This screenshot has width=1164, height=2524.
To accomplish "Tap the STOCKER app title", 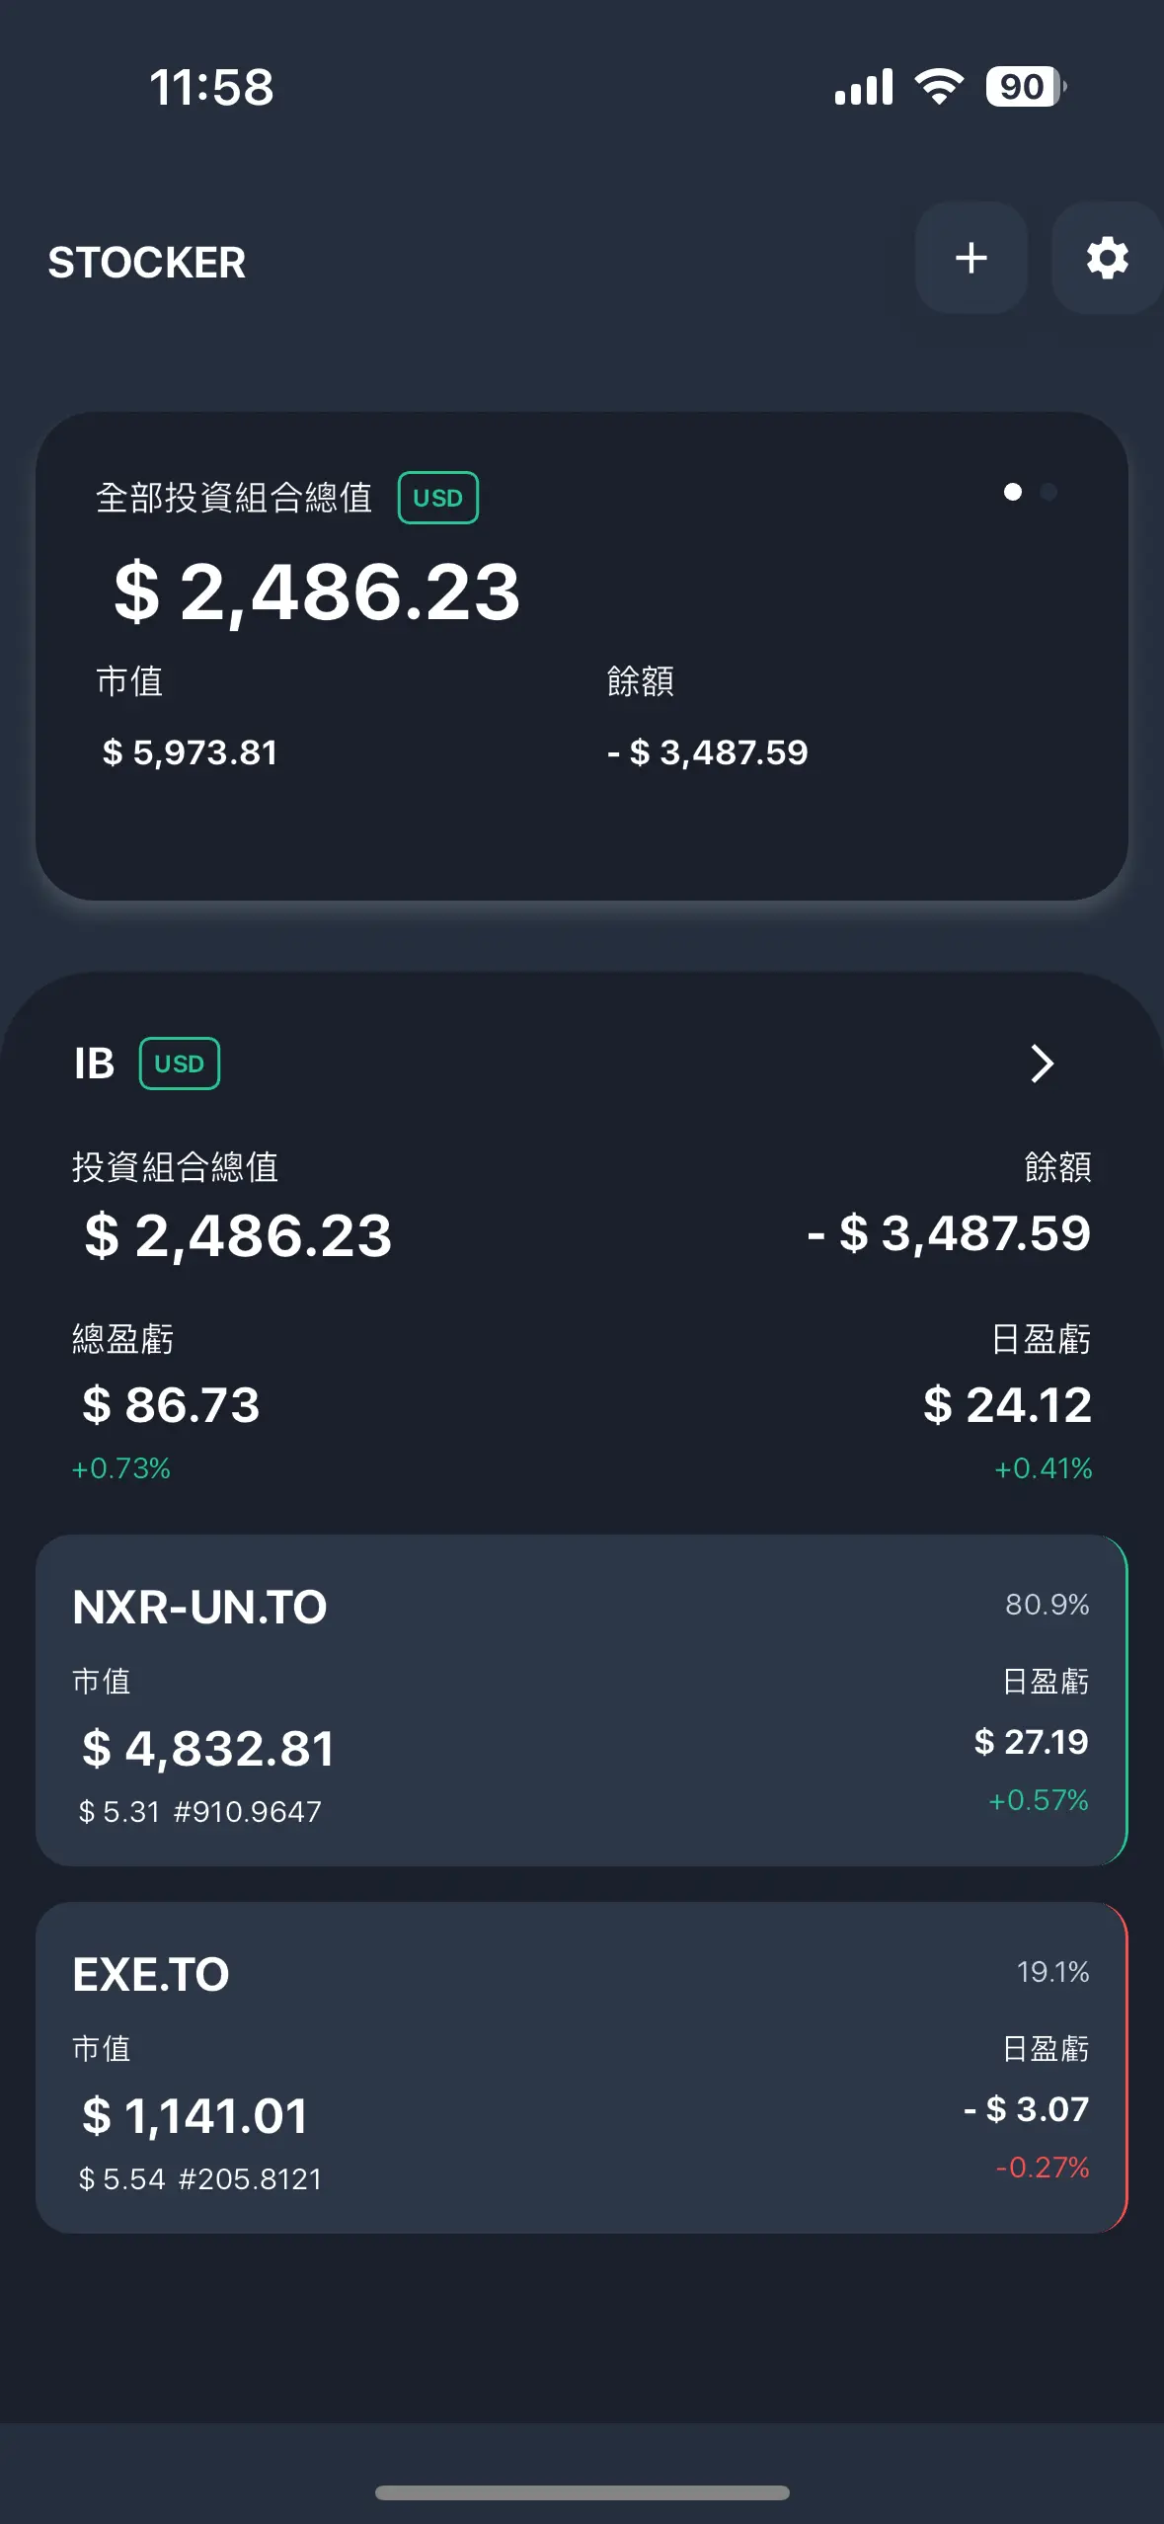I will click(x=147, y=263).
